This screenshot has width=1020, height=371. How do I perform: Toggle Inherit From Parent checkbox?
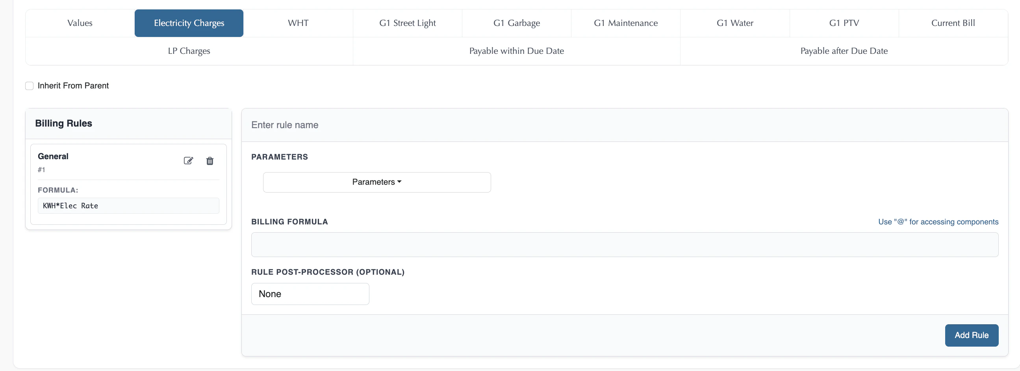(29, 86)
